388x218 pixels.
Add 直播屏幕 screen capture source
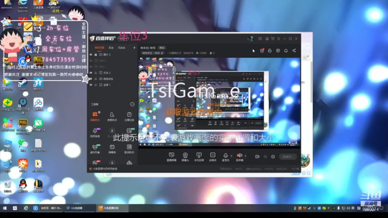(171, 156)
